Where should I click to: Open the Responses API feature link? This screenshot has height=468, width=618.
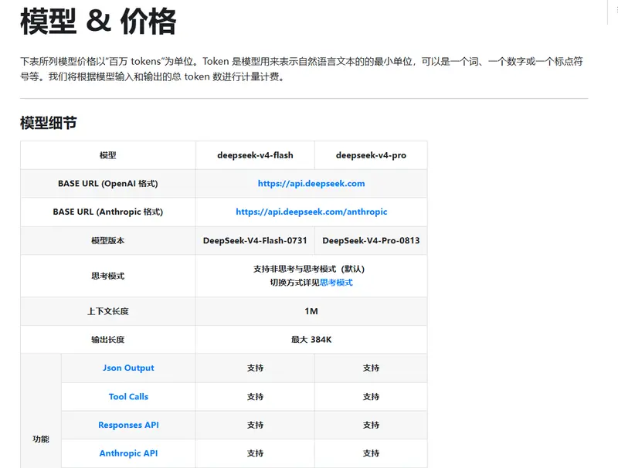coord(128,425)
